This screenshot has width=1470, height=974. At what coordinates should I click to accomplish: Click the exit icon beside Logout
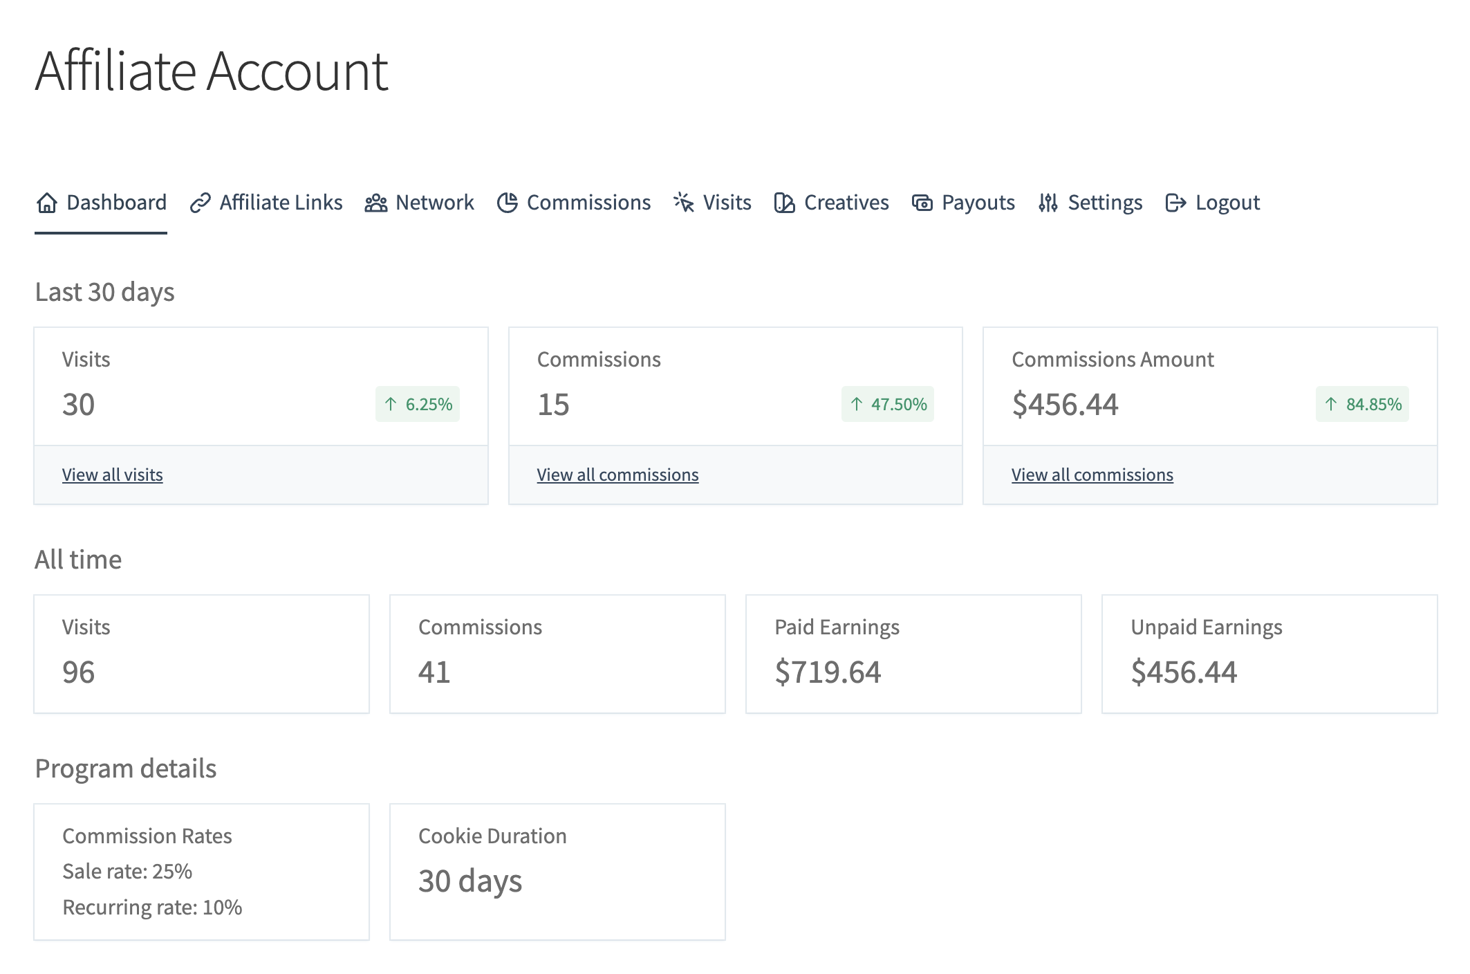click(1175, 203)
